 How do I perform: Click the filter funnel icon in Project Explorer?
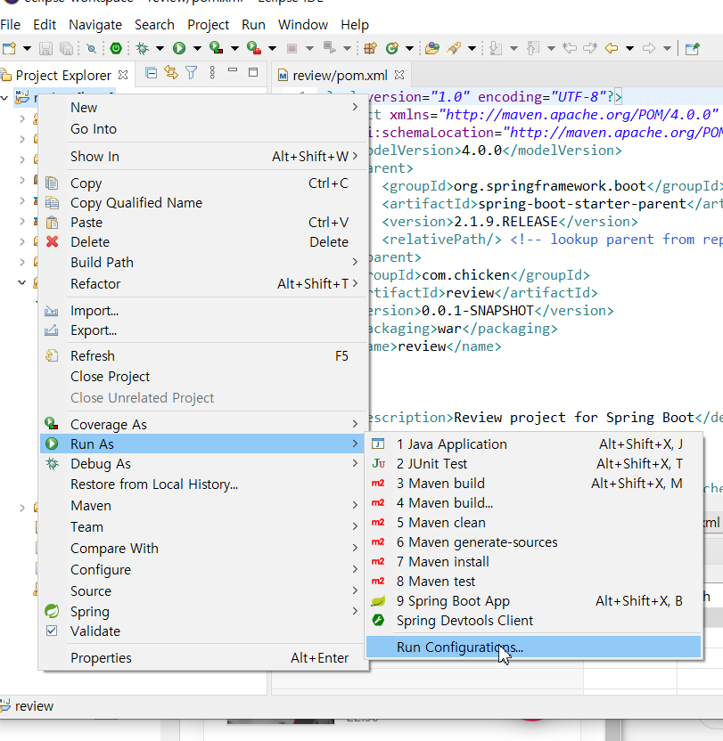[x=191, y=73]
